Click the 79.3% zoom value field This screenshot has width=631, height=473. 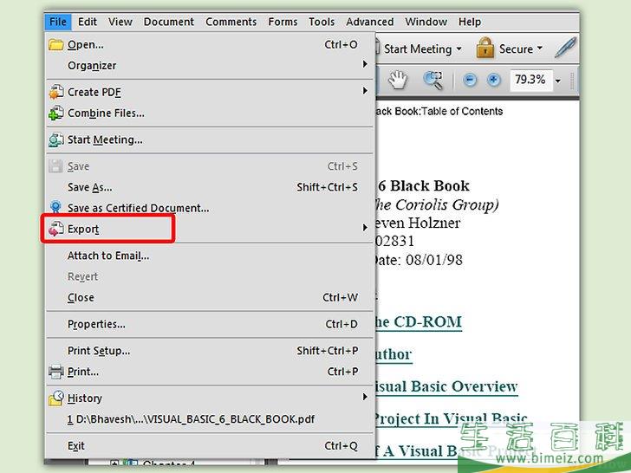point(530,80)
